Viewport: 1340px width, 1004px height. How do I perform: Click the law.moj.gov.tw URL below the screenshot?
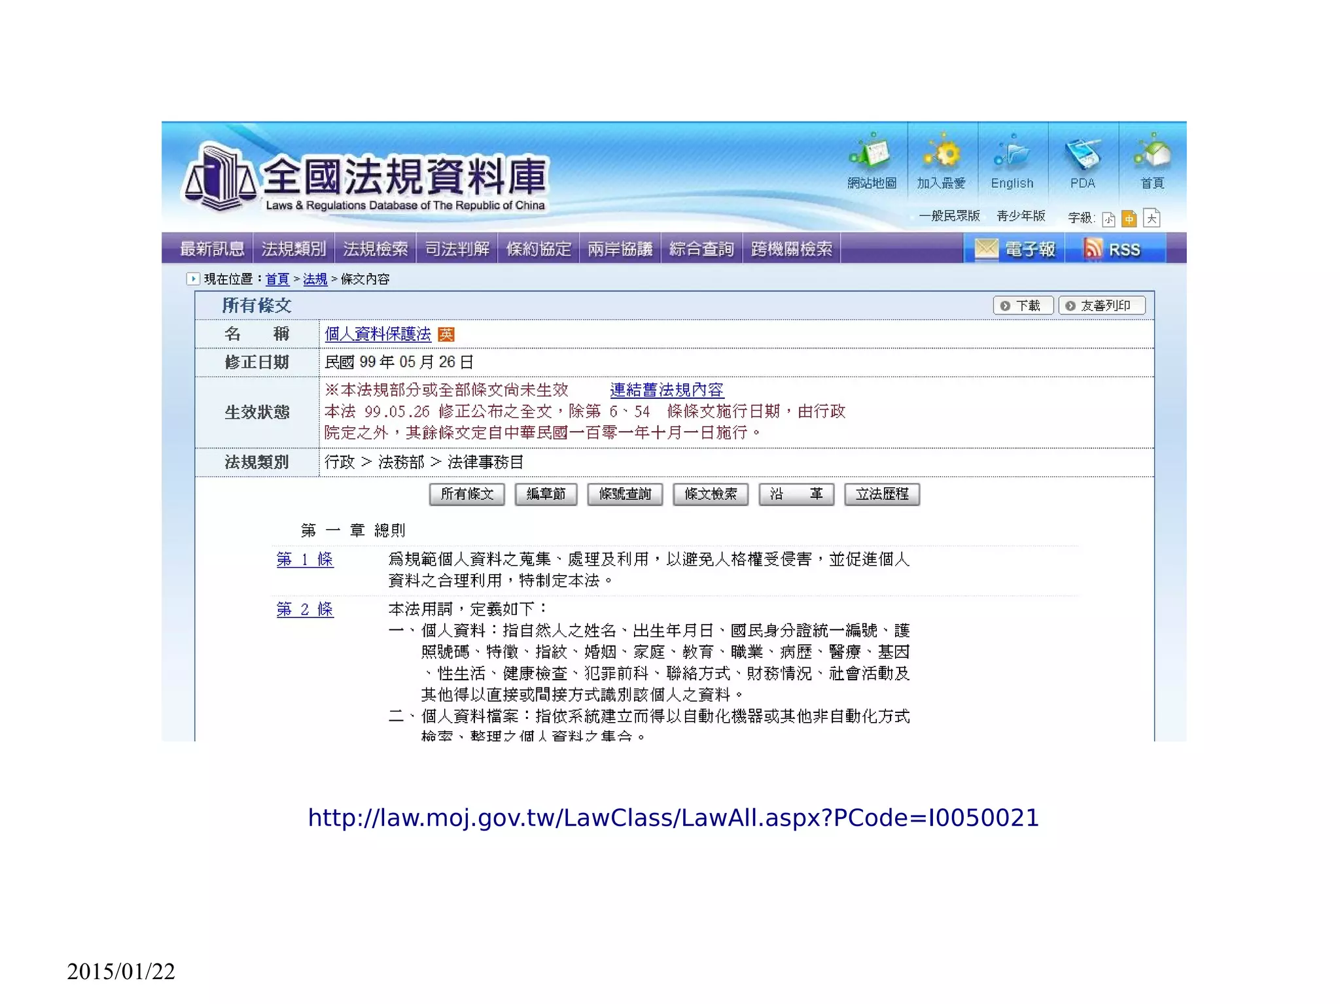[x=673, y=818]
